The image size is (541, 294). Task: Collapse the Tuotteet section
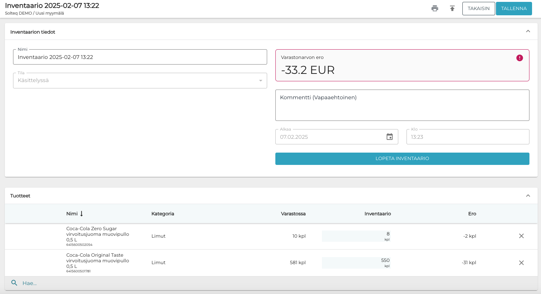[528, 196]
